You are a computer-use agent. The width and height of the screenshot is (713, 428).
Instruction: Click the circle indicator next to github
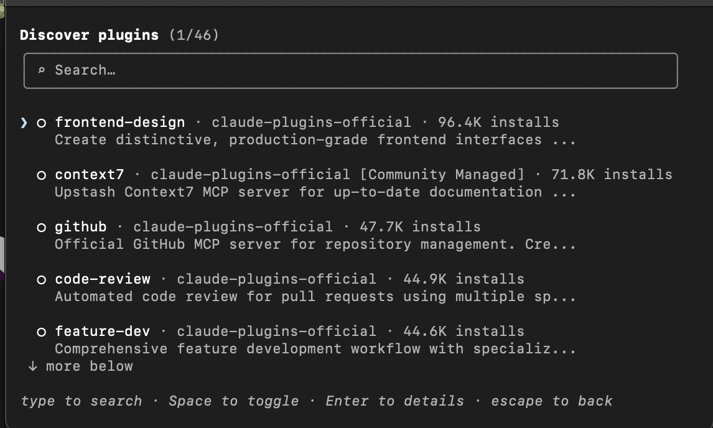(x=40, y=226)
